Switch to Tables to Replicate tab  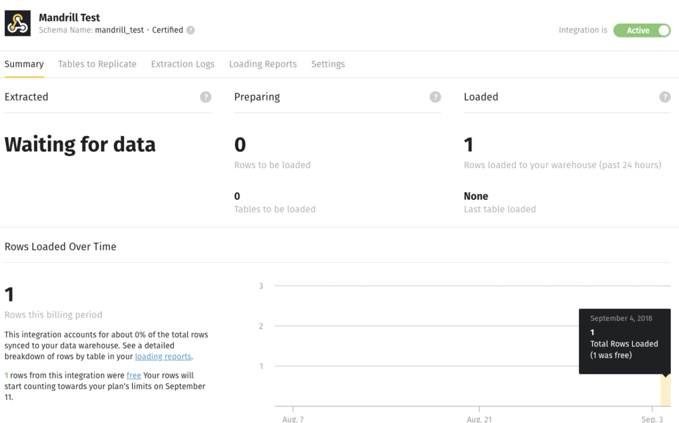[x=97, y=64]
